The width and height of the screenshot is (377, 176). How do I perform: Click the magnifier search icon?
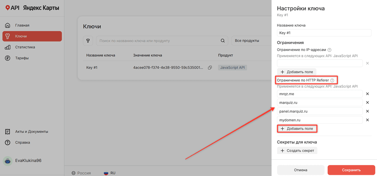(x=223, y=41)
